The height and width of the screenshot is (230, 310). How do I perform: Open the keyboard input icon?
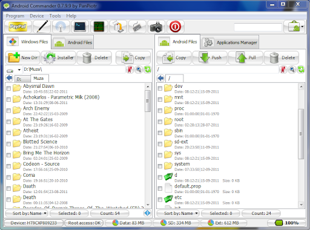137,27
